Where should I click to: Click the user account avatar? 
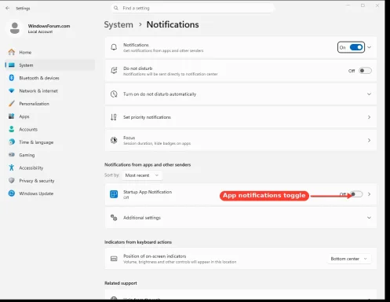pyautogui.click(x=15, y=28)
